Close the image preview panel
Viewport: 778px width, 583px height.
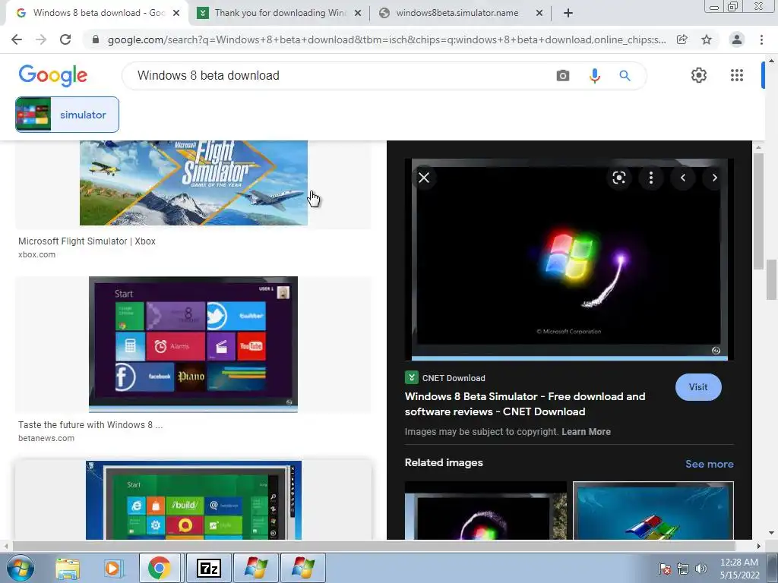tap(424, 178)
